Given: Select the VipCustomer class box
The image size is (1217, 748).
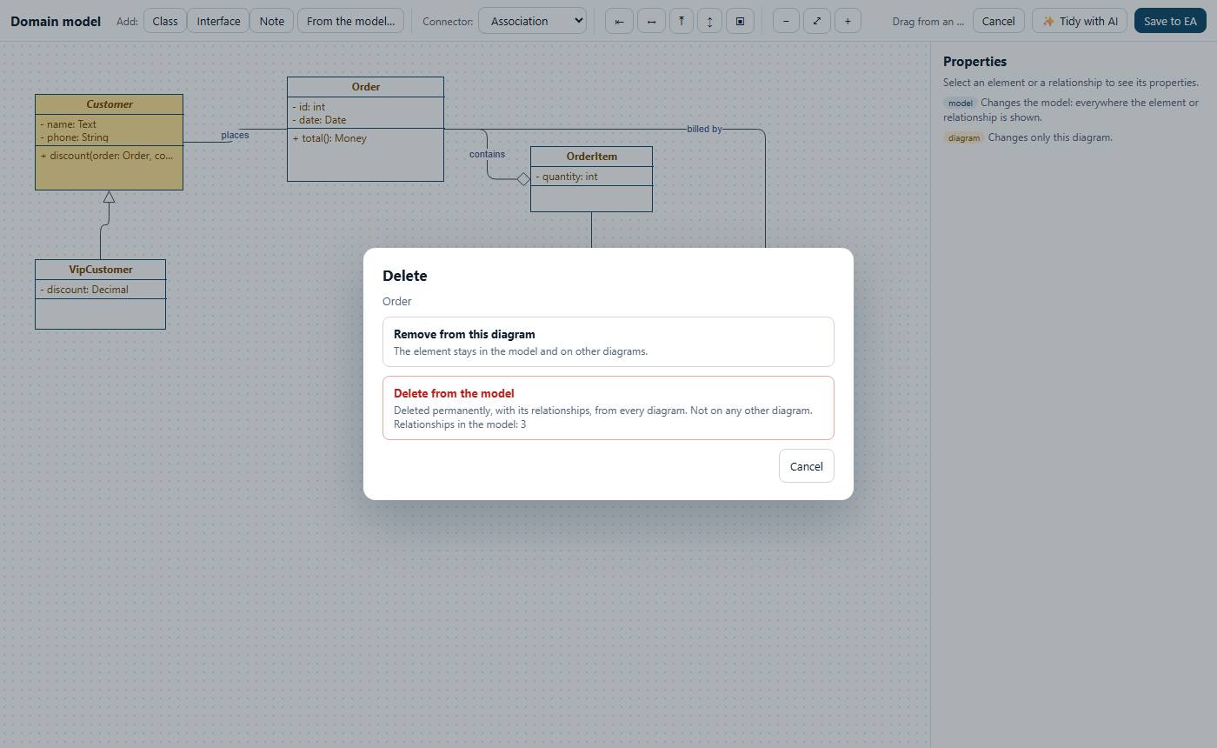Looking at the screenshot, I should coord(100,294).
